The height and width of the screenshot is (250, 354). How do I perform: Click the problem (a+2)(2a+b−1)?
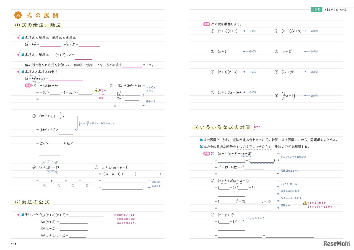[x=115, y=167]
